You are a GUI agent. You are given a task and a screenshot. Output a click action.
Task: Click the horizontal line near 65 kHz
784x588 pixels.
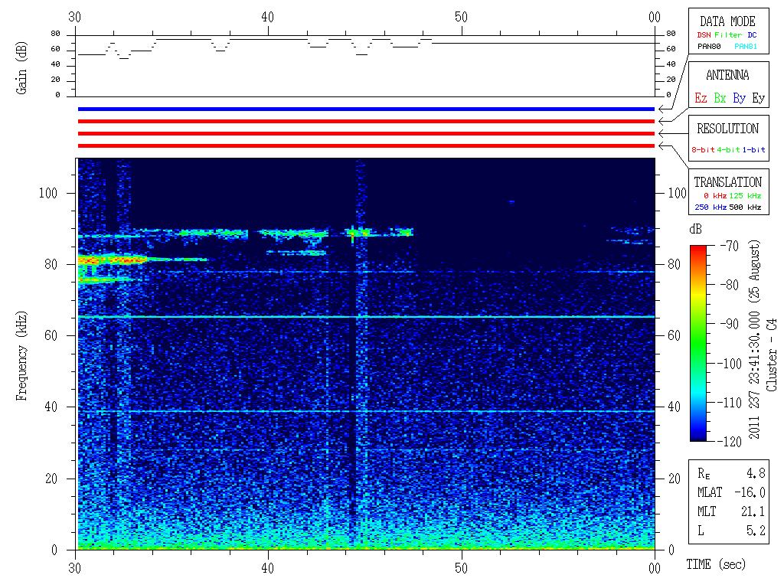click(x=366, y=317)
